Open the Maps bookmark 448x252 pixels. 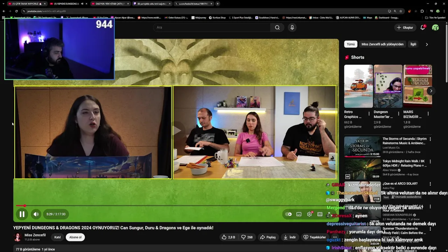click(x=367, y=17)
